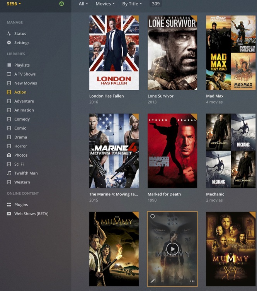Open the Twelfth Man music library

click(26, 173)
